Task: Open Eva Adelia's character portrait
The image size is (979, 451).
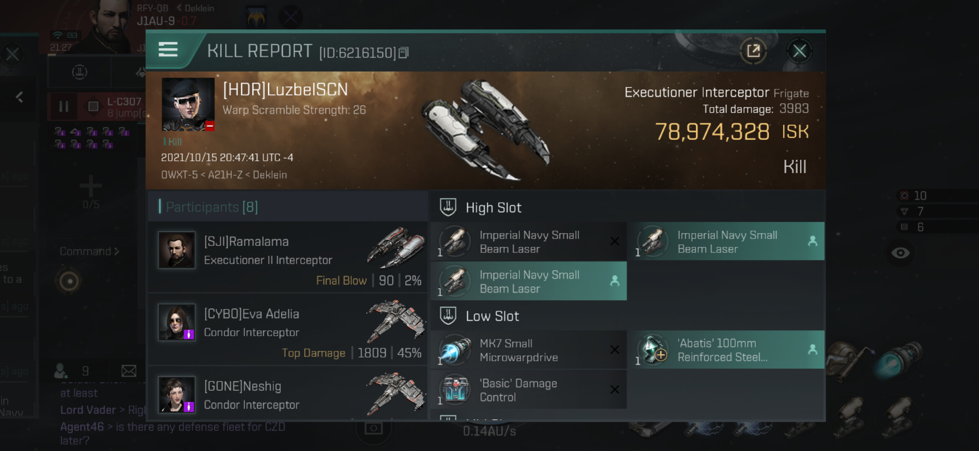Action: coord(177,322)
